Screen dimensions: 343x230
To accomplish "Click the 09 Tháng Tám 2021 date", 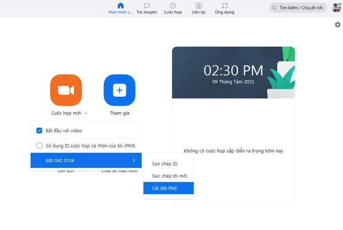I will click(233, 82).
